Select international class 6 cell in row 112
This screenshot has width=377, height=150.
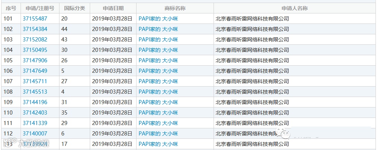pos(74,134)
